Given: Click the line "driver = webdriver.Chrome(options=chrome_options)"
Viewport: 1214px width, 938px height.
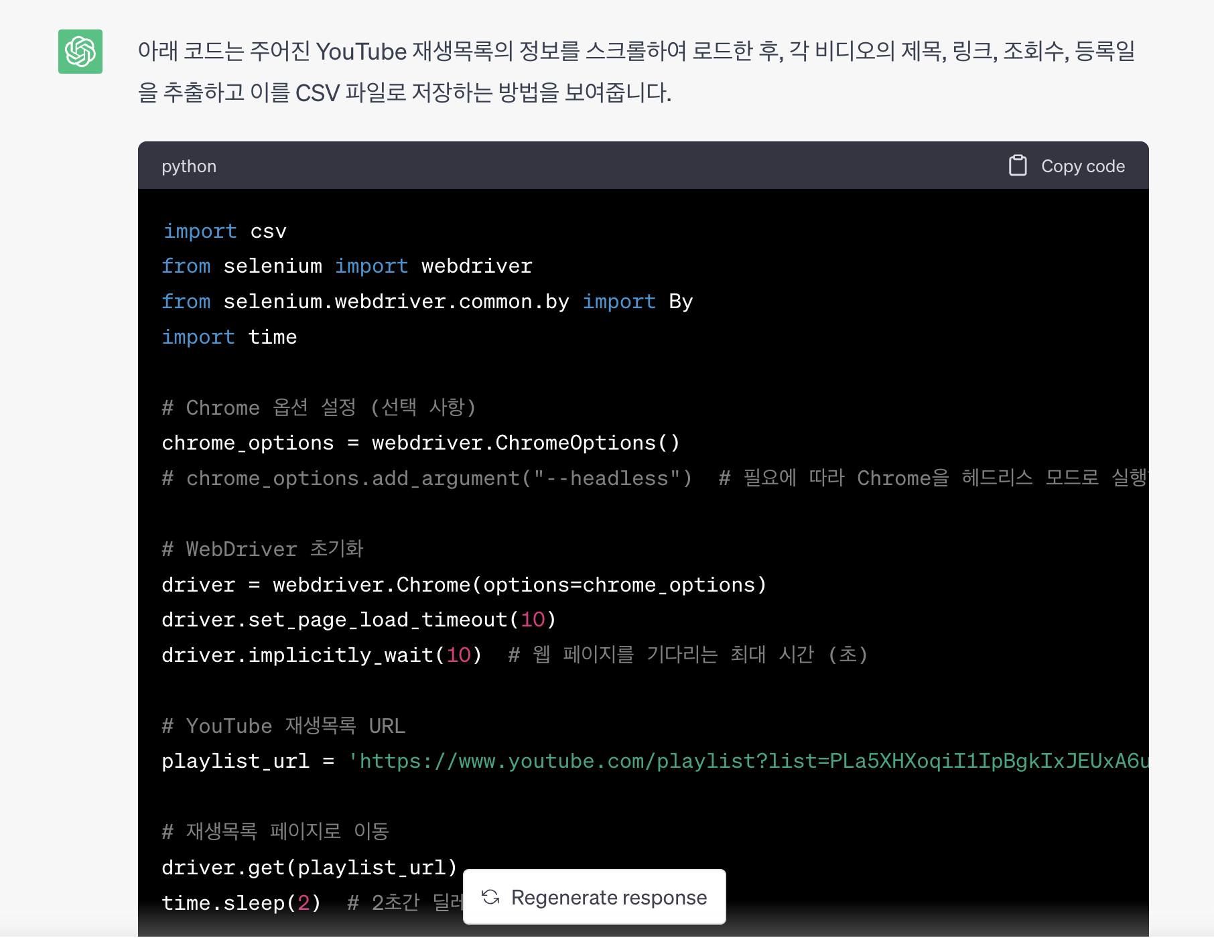Looking at the screenshot, I should pos(464,585).
